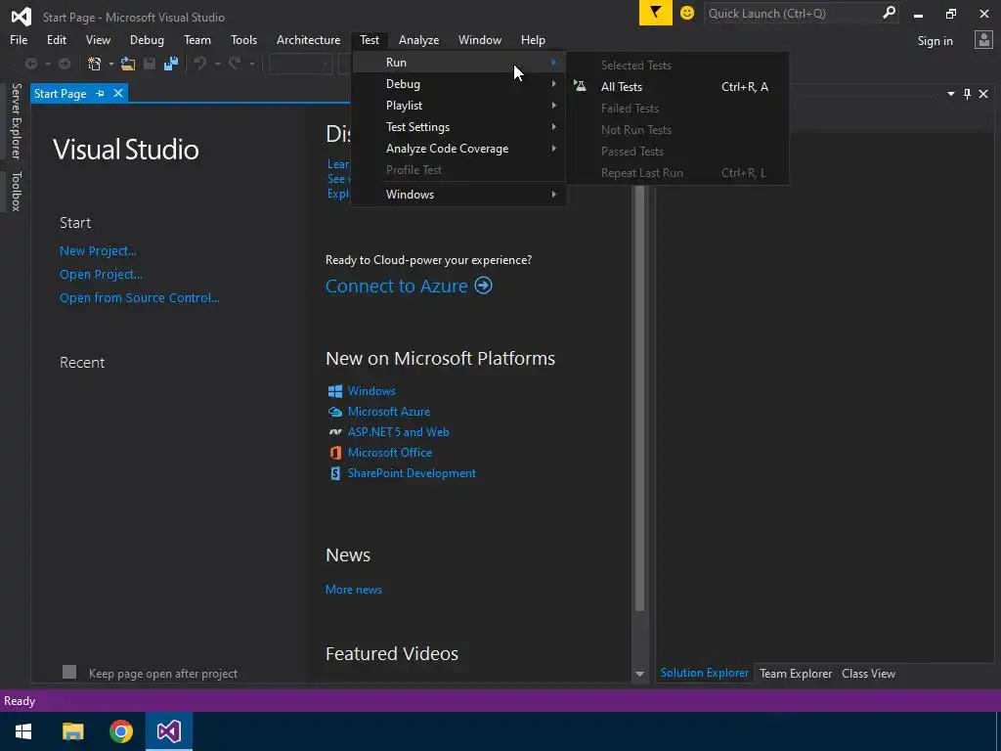Click the Visual Studio taskbar icon
Image resolution: width=1001 pixels, height=751 pixels.
(x=169, y=731)
